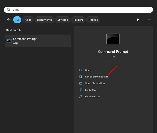Image resolution: width=157 pixels, height=133 pixels.
Task: Click the large Command Prompt preview icon
Action: click(x=113, y=39)
